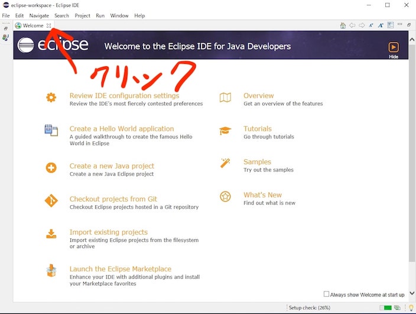Click the text Get an overview of the features
Screen dimensions: 416x314
[283, 103]
